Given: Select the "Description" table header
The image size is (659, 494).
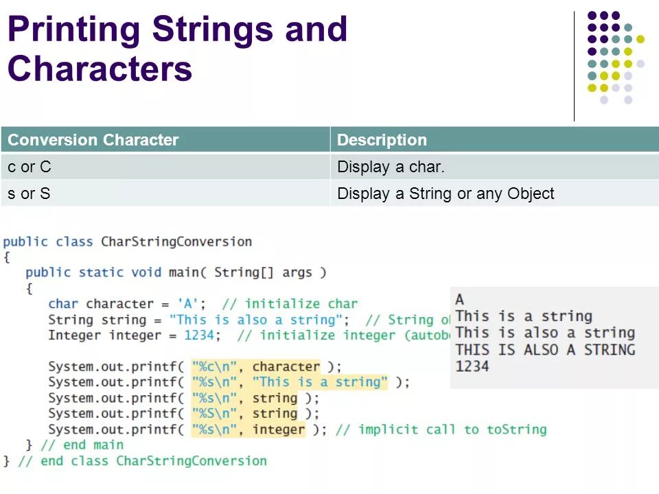Looking at the screenshot, I should point(495,139).
